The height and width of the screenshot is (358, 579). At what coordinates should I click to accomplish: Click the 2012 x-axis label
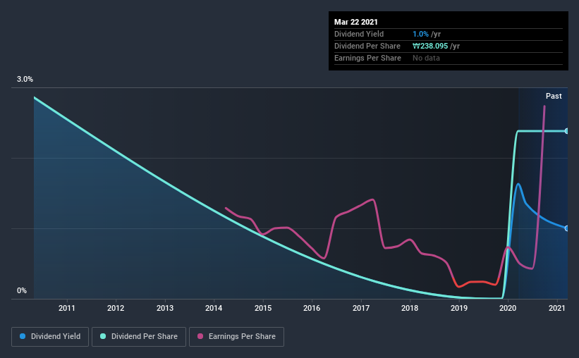(116, 308)
